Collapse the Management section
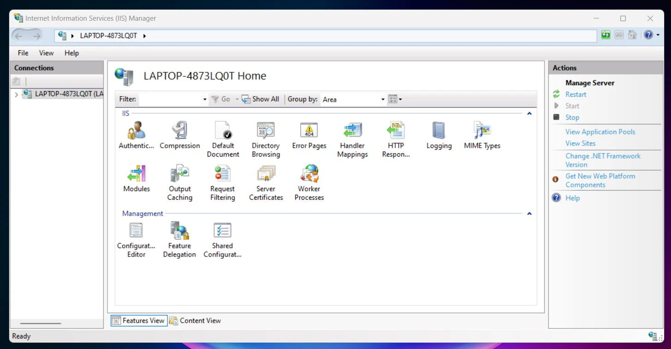 point(529,214)
